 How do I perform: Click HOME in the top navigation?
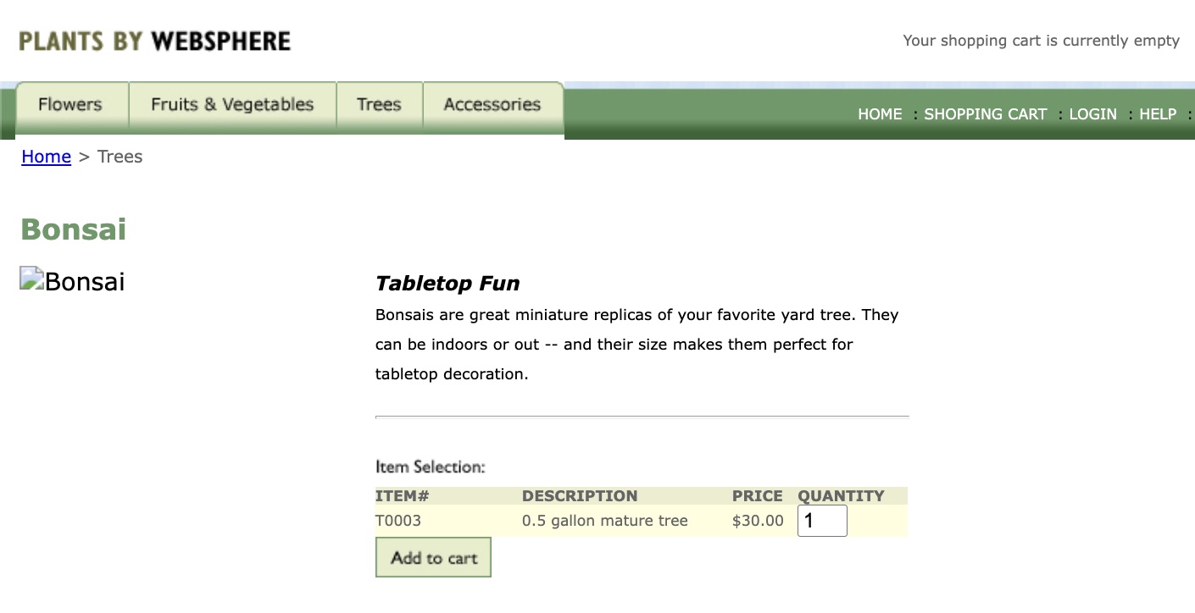tap(880, 114)
